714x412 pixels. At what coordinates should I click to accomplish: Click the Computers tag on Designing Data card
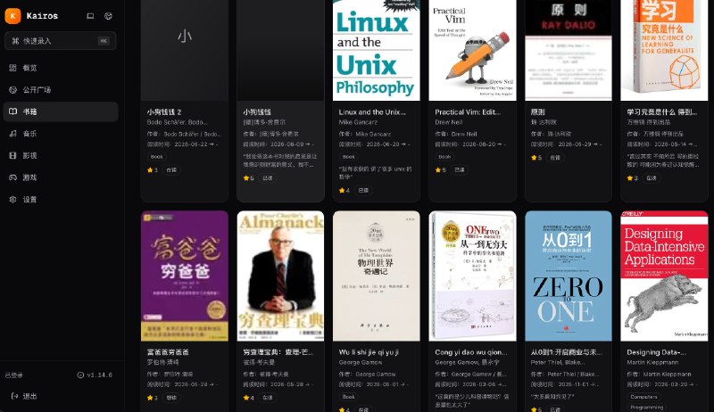click(x=643, y=397)
